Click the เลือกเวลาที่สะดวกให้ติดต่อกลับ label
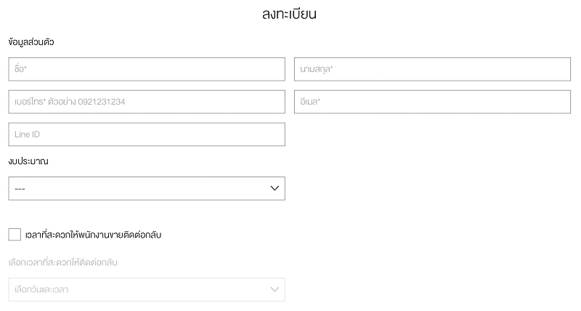Screen dimensions: 581x311 [65, 262]
